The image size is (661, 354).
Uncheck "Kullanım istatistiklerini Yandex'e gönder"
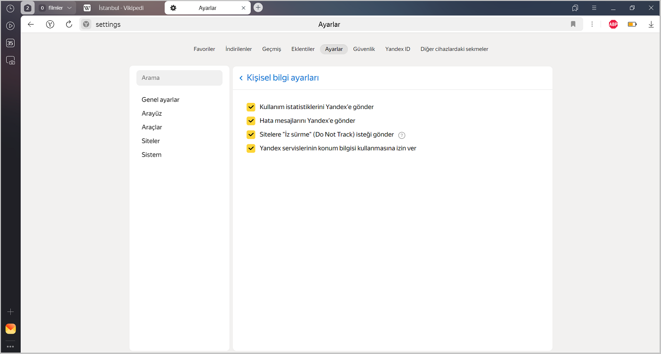click(251, 107)
